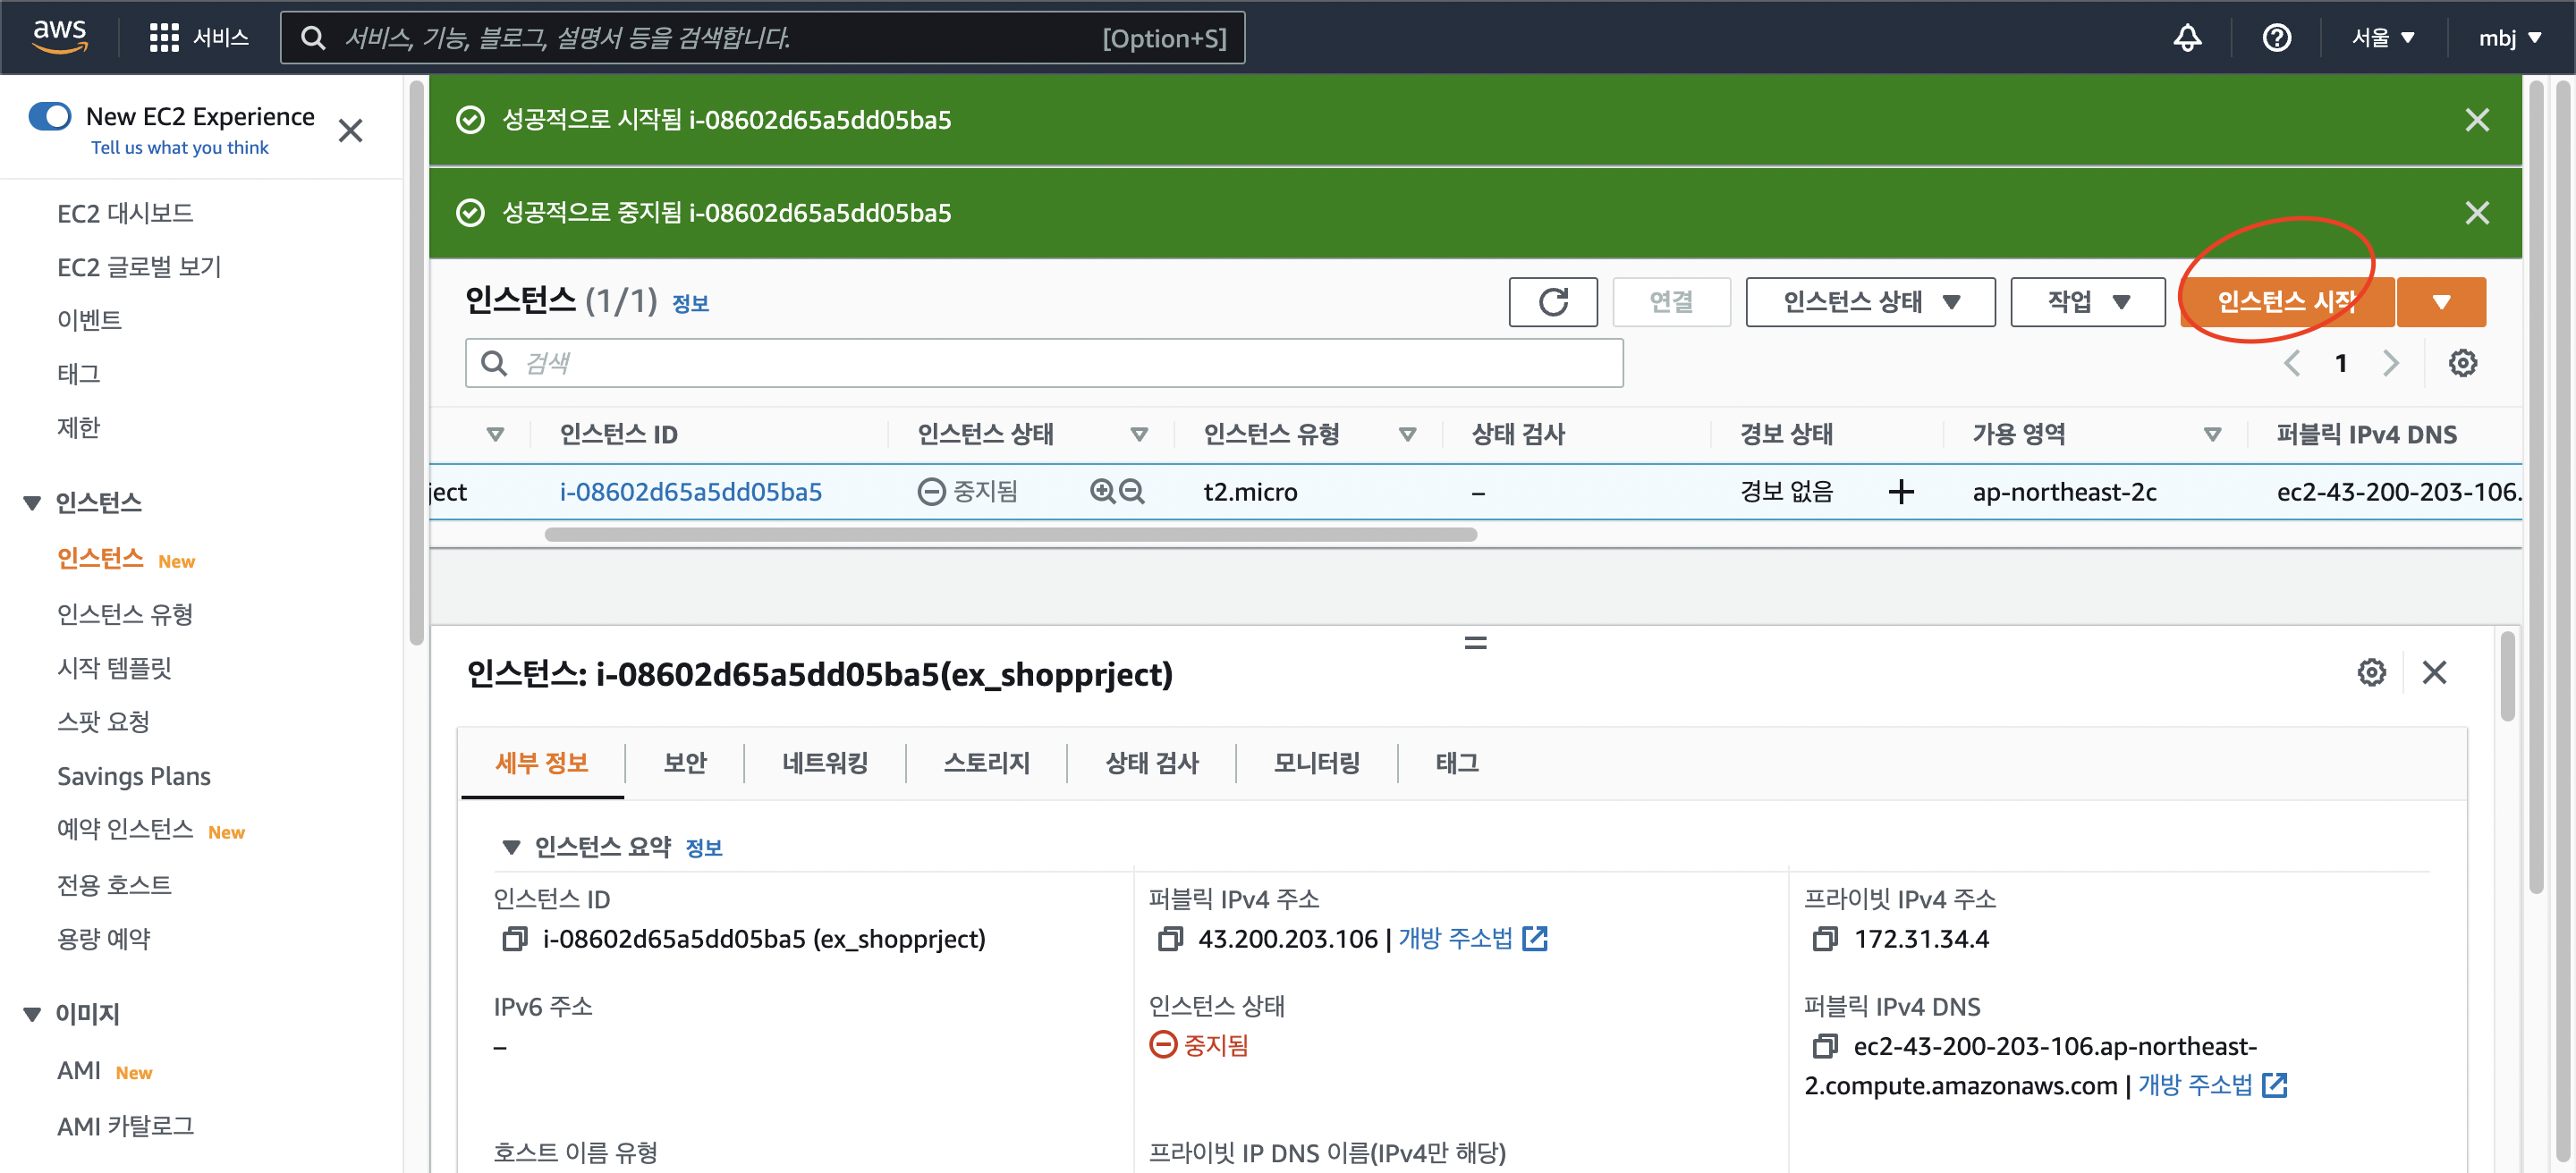Open the 작업 actions dropdown

(x=2087, y=301)
